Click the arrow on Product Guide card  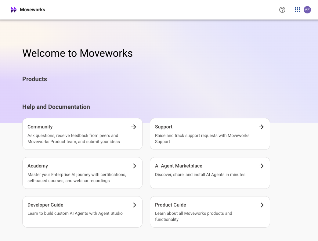coord(261,205)
